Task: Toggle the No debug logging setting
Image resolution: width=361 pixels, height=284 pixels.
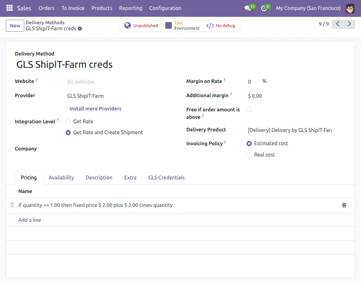Action: click(x=222, y=25)
